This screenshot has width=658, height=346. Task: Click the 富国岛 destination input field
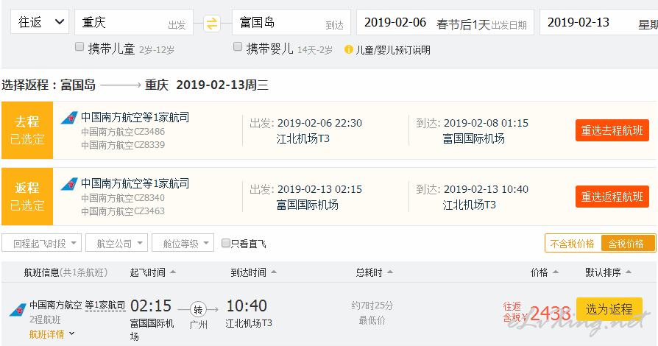tap(291, 22)
